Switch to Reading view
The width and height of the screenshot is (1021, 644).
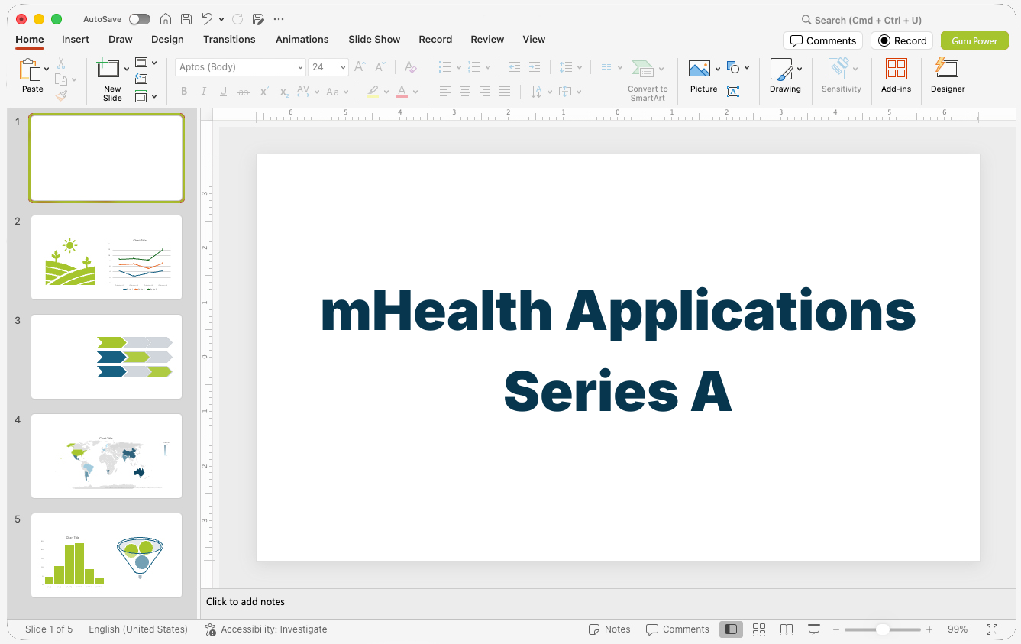(787, 629)
